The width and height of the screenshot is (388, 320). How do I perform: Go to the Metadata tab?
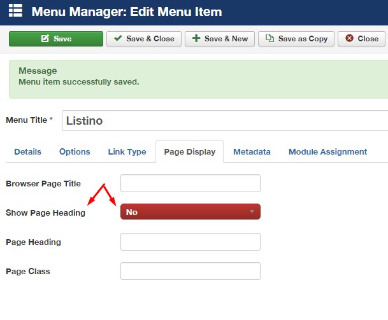[x=252, y=152]
